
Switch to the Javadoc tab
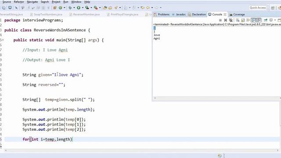point(179,14)
